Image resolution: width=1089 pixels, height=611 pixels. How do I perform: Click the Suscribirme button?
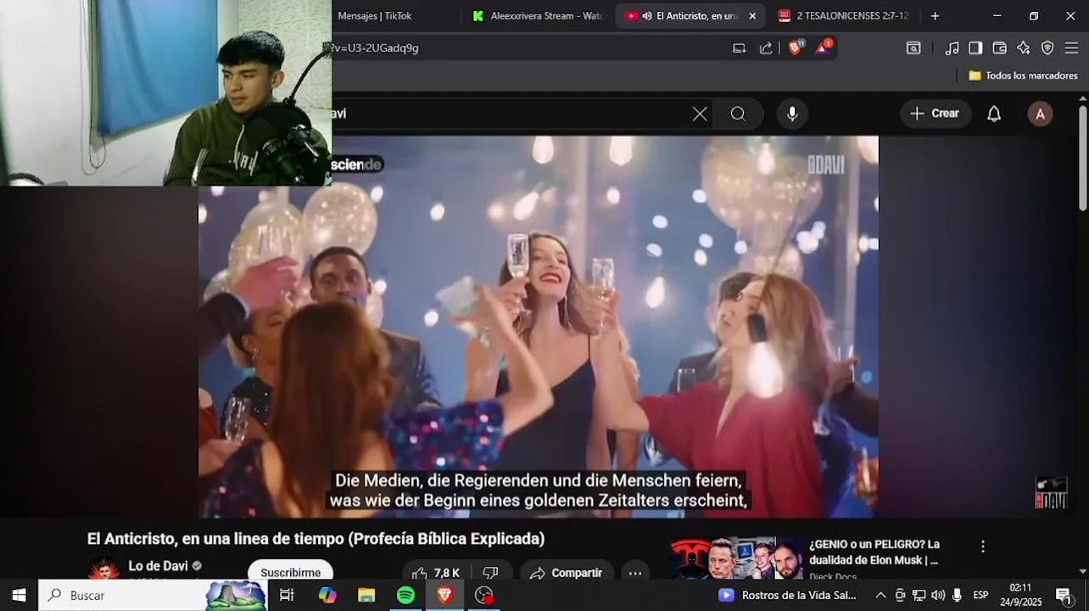pos(290,572)
